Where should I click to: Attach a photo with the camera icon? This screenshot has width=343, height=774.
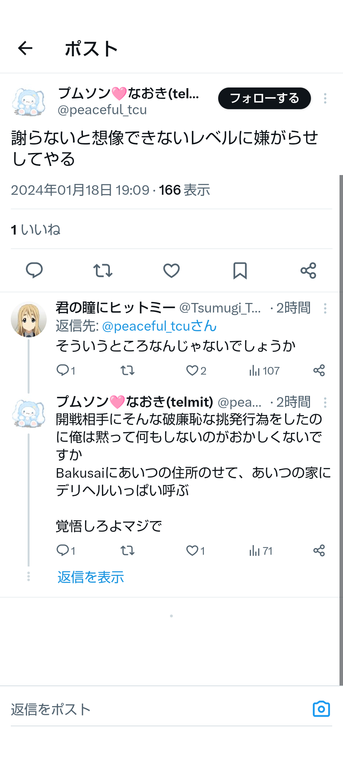pos(321,709)
